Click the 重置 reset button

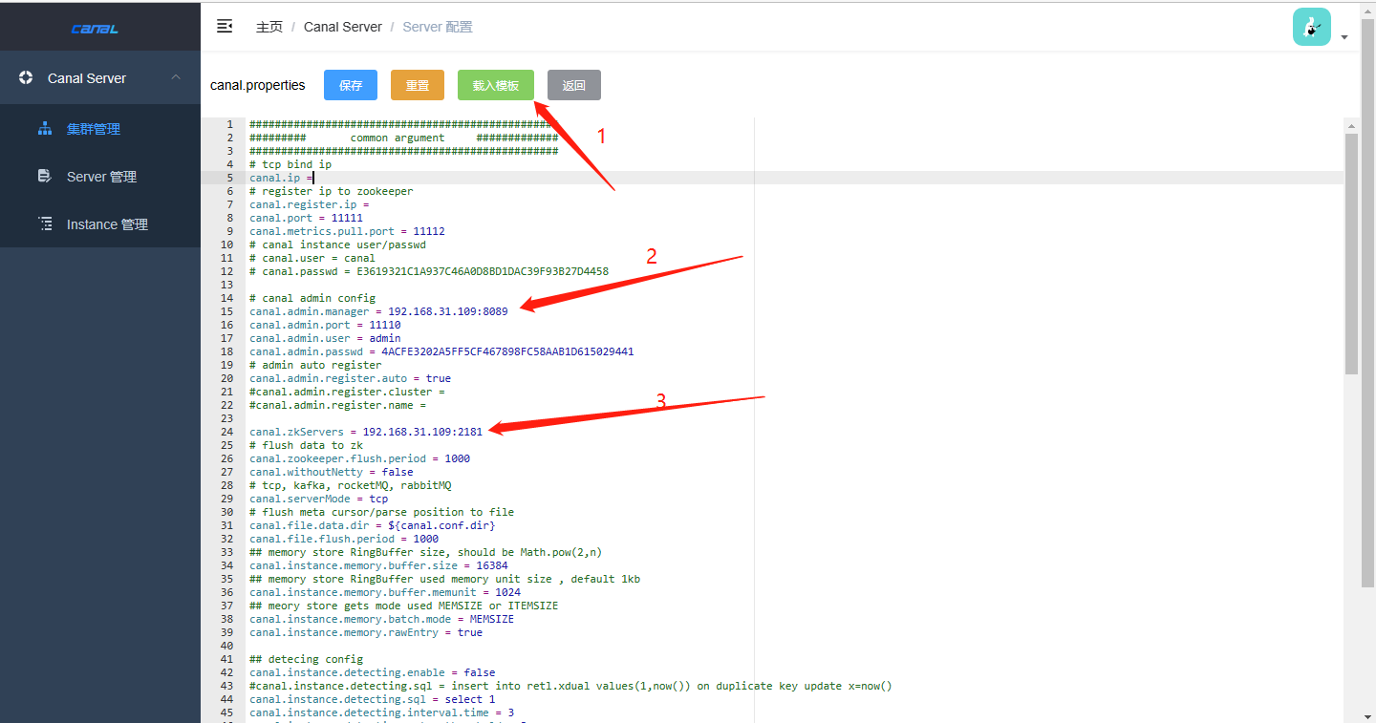coord(418,85)
